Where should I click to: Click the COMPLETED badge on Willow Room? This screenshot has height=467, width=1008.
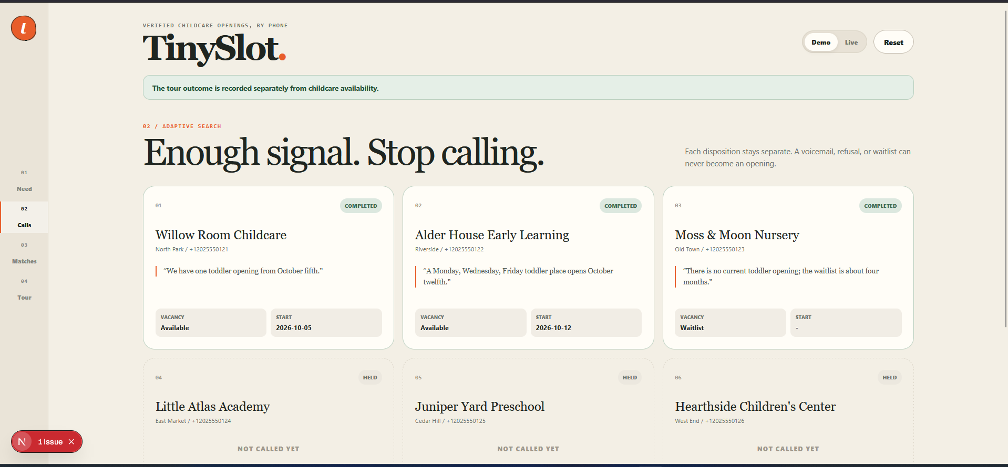(x=361, y=206)
